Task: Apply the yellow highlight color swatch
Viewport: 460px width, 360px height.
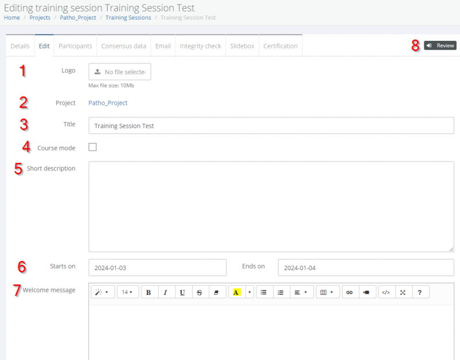Action: (236, 292)
